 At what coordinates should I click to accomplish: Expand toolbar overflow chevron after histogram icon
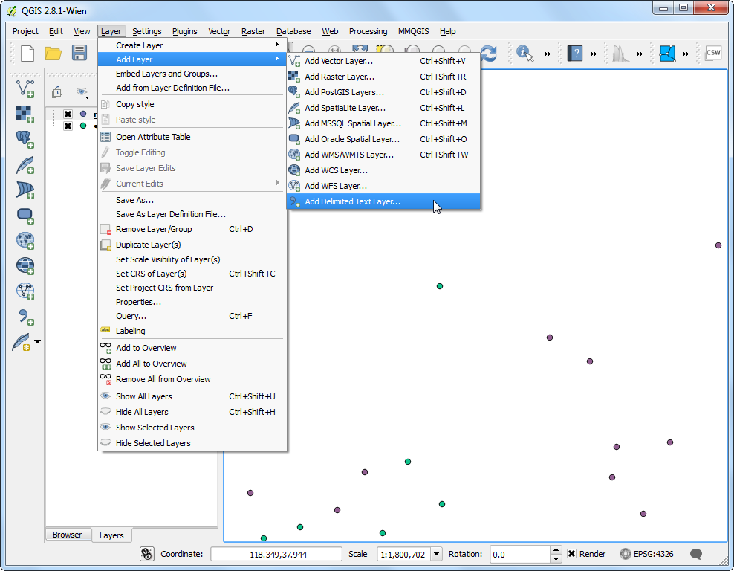pos(640,54)
